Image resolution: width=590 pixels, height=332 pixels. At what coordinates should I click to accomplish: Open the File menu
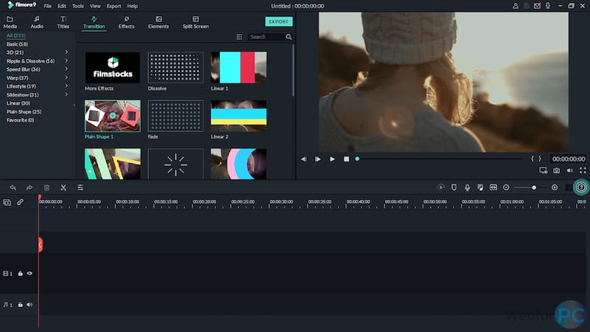[47, 6]
